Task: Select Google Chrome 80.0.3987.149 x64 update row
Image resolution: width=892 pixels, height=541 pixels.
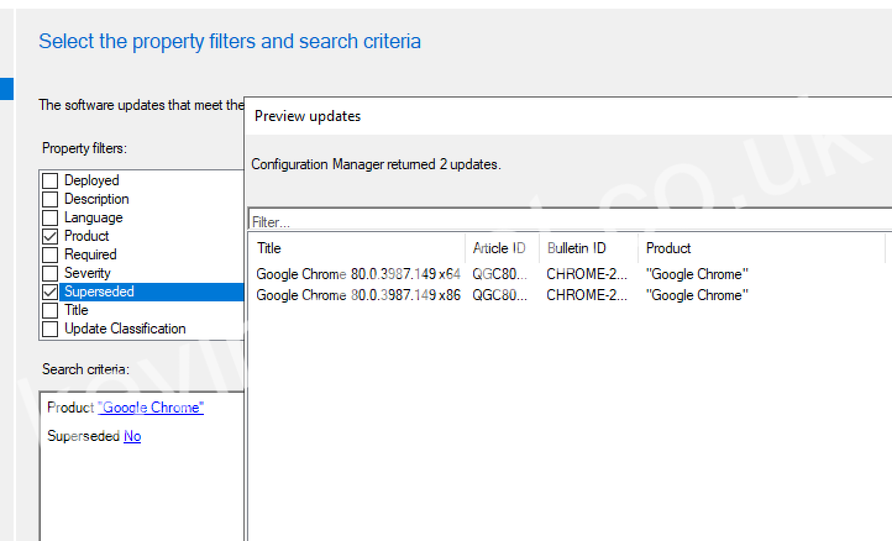Action: click(358, 274)
